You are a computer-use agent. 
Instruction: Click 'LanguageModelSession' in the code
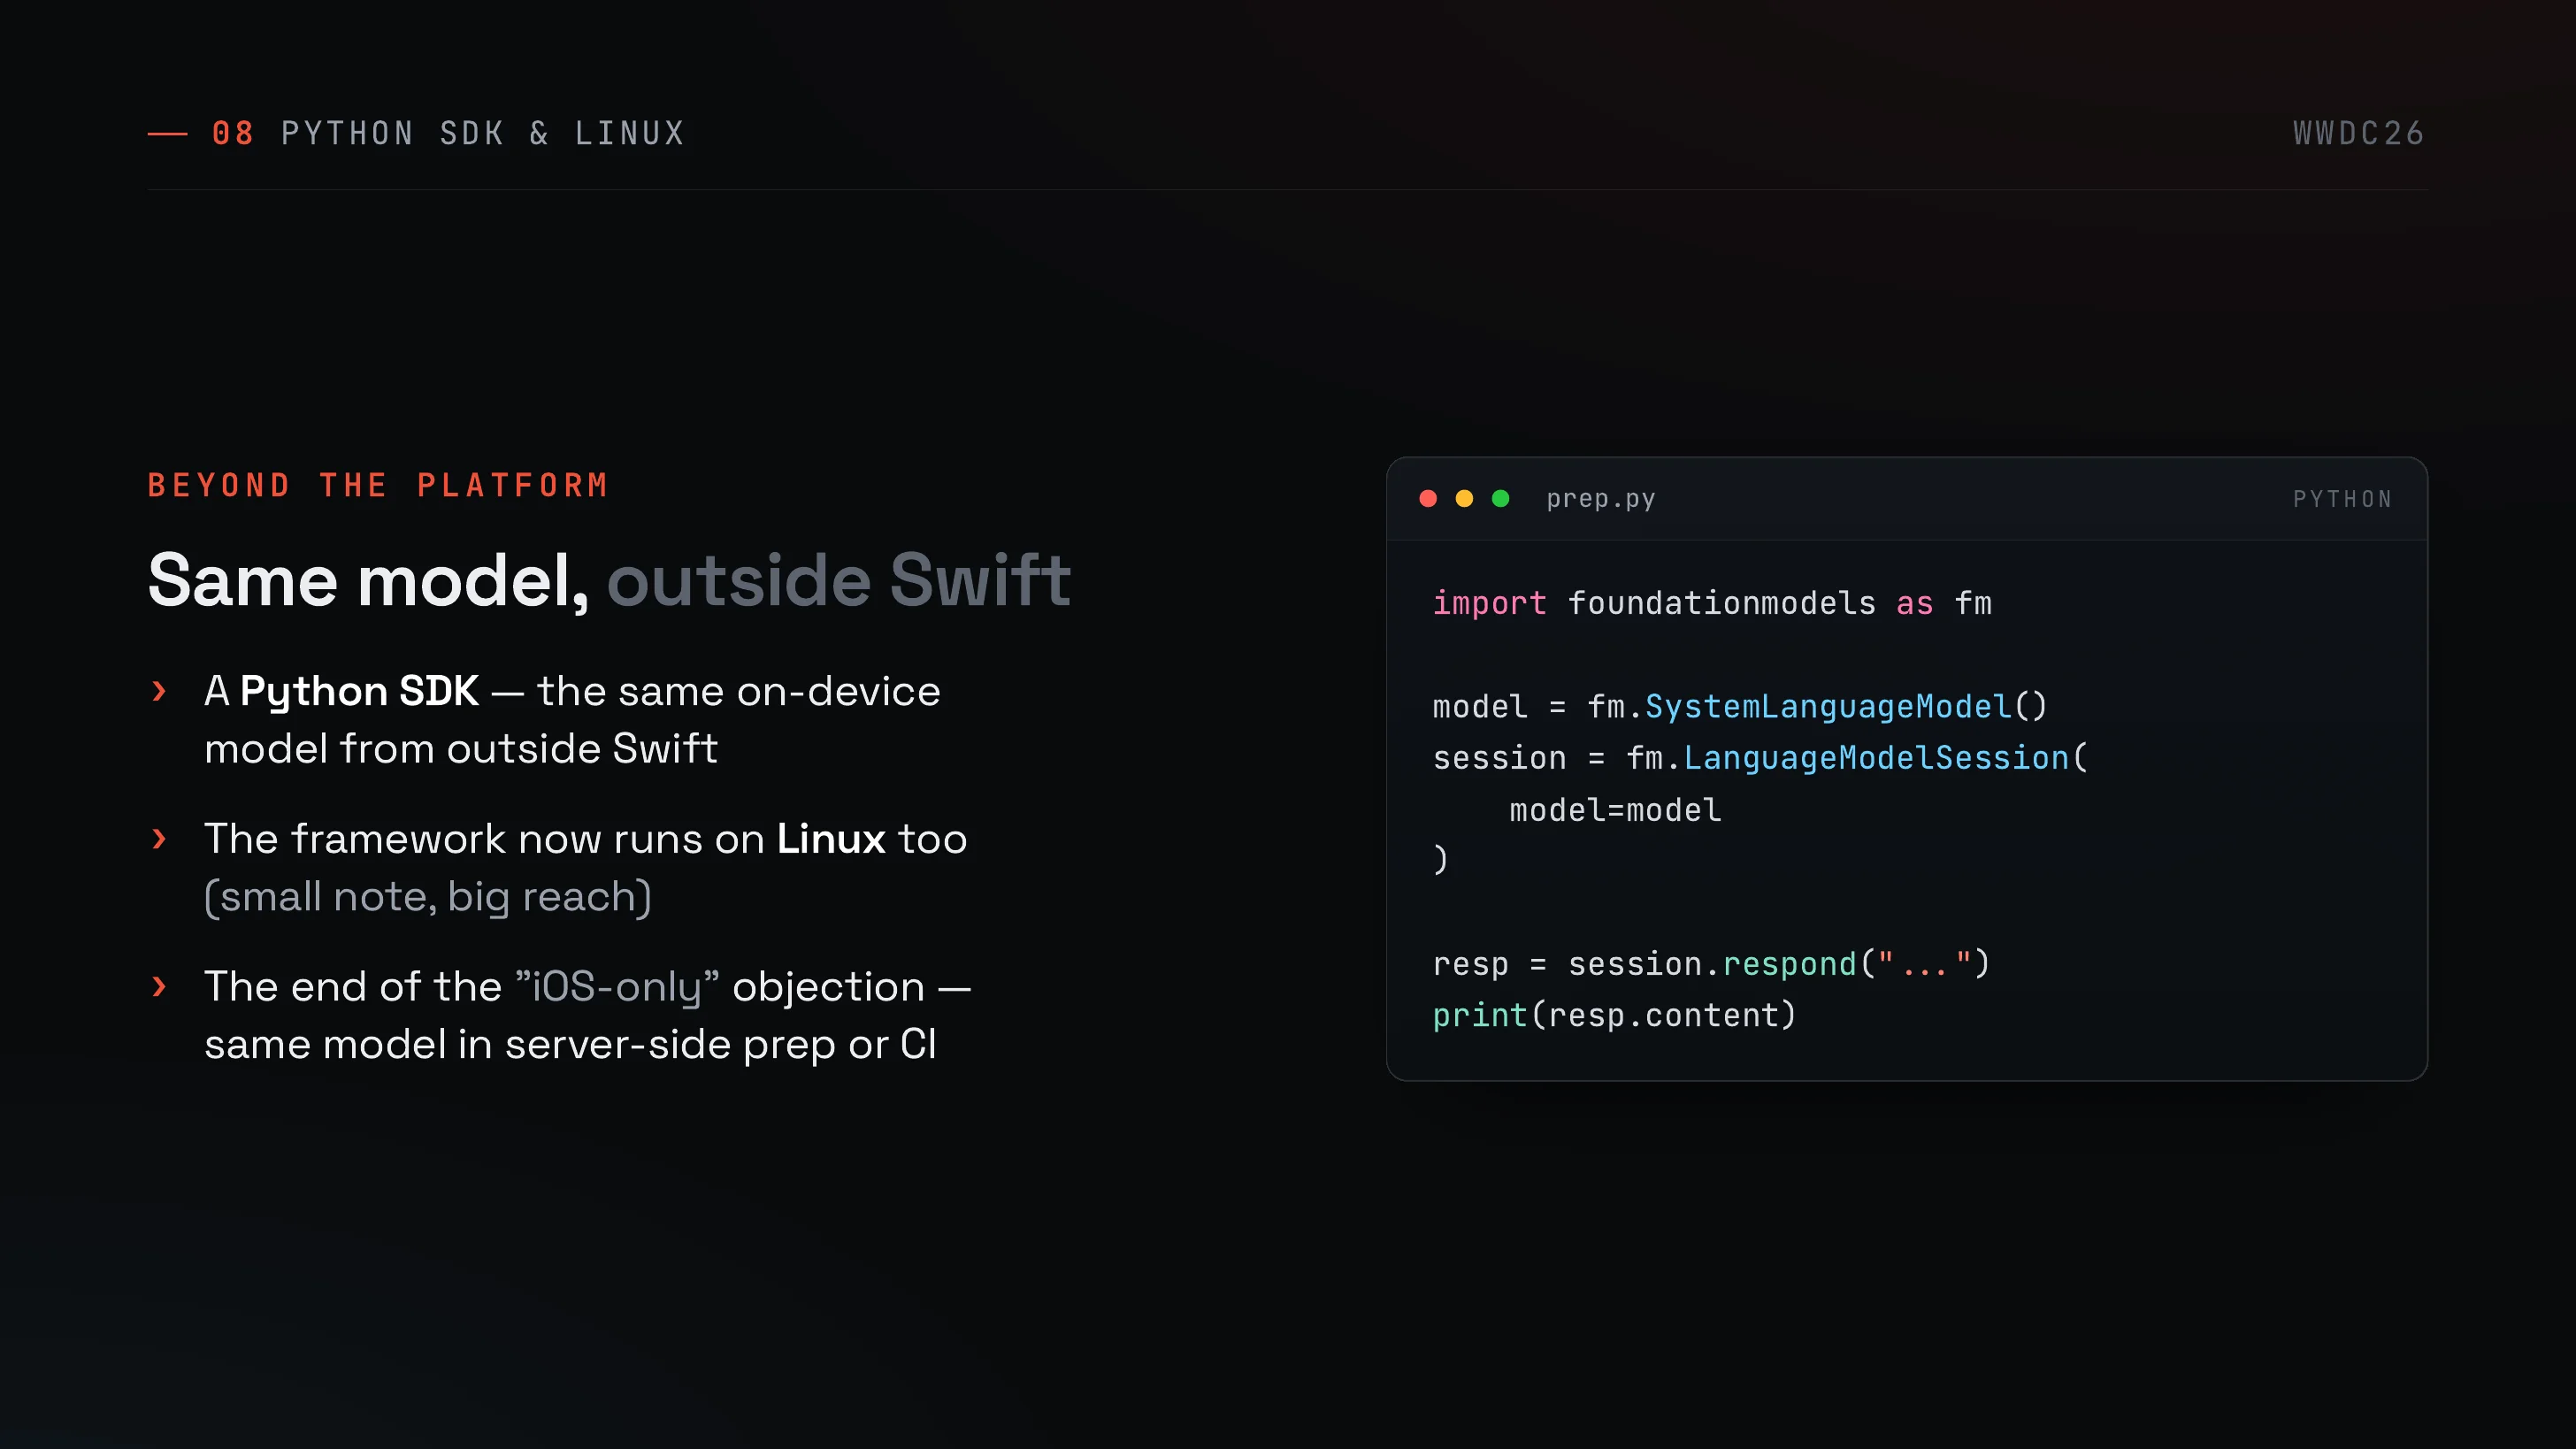click(x=1876, y=757)
